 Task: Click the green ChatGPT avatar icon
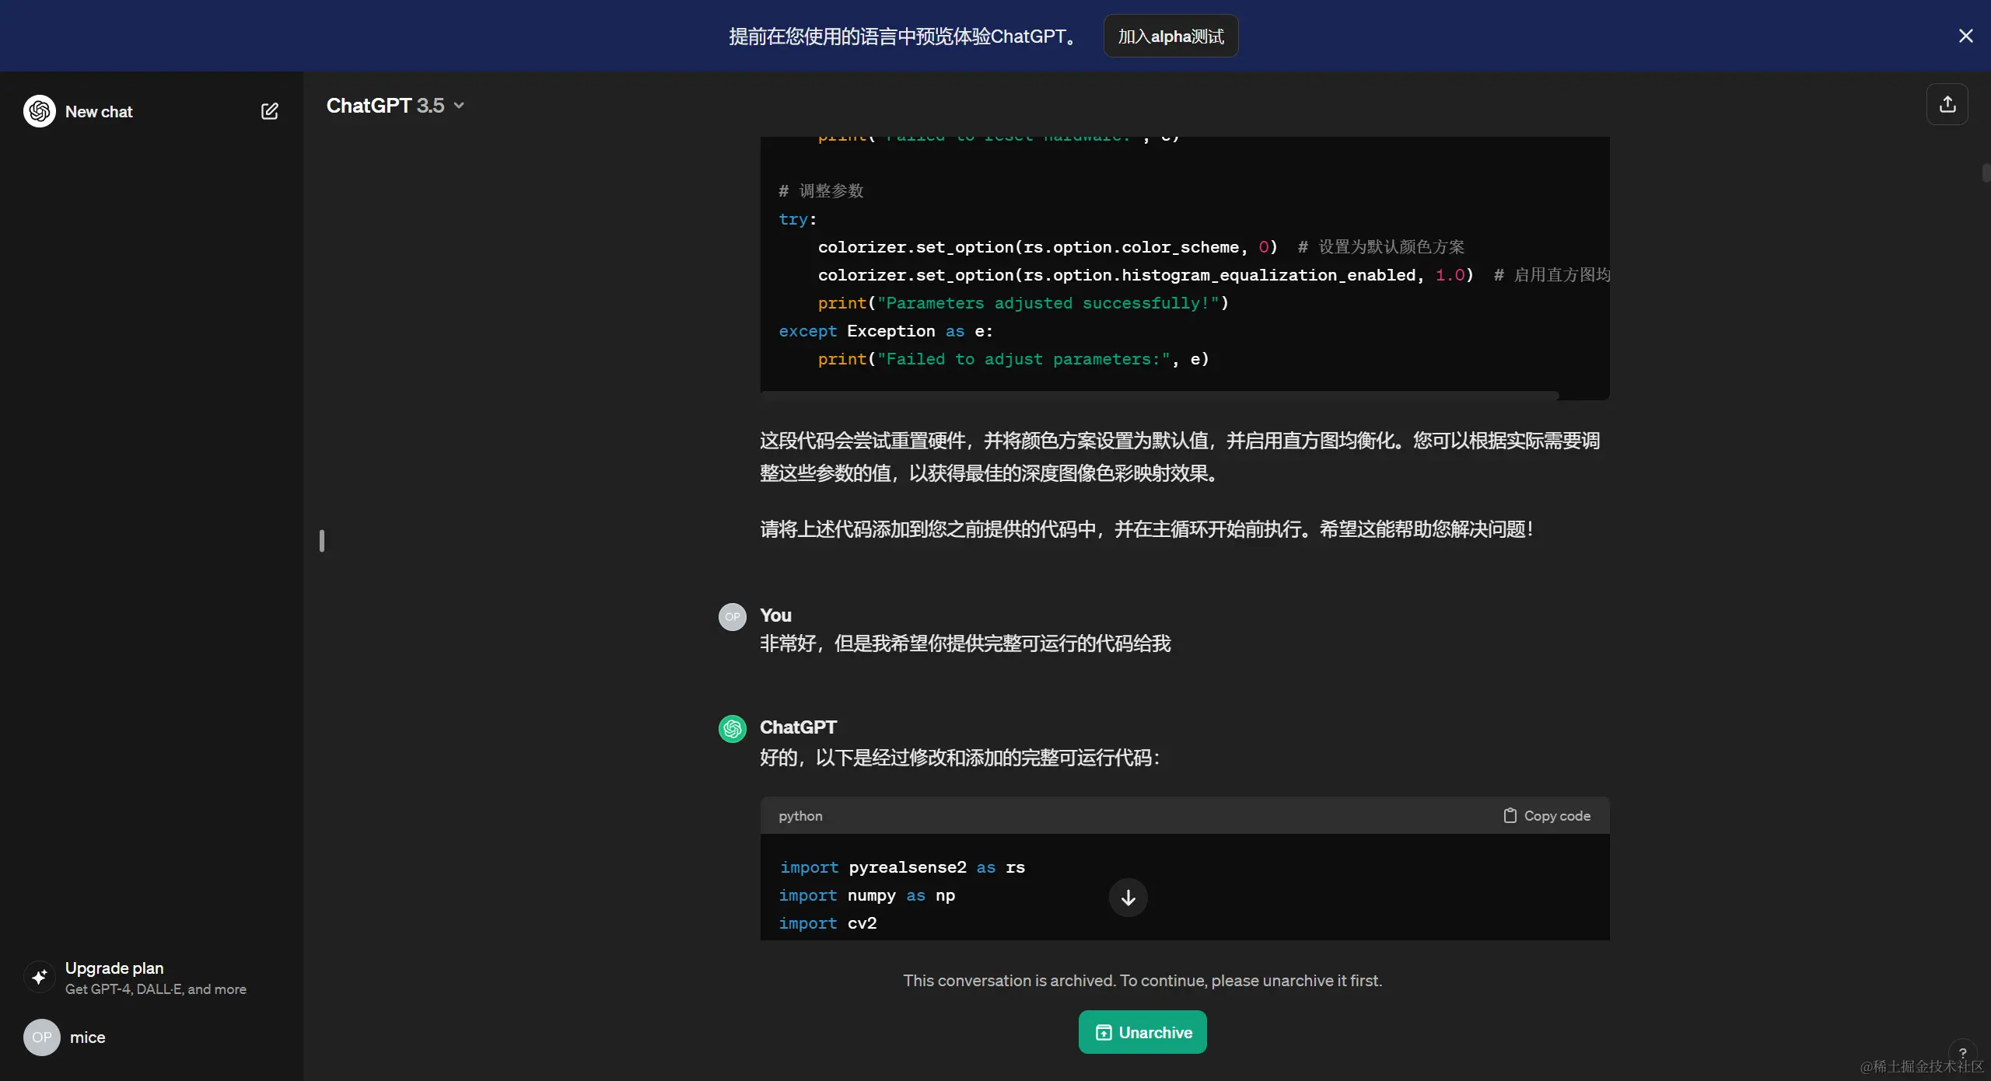click(732, 728)
